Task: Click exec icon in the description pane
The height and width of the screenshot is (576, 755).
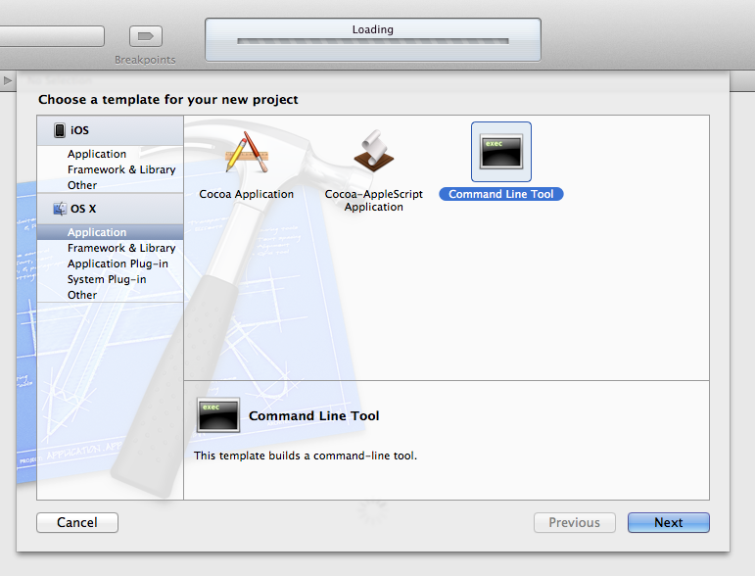Action: coord(218,414)
